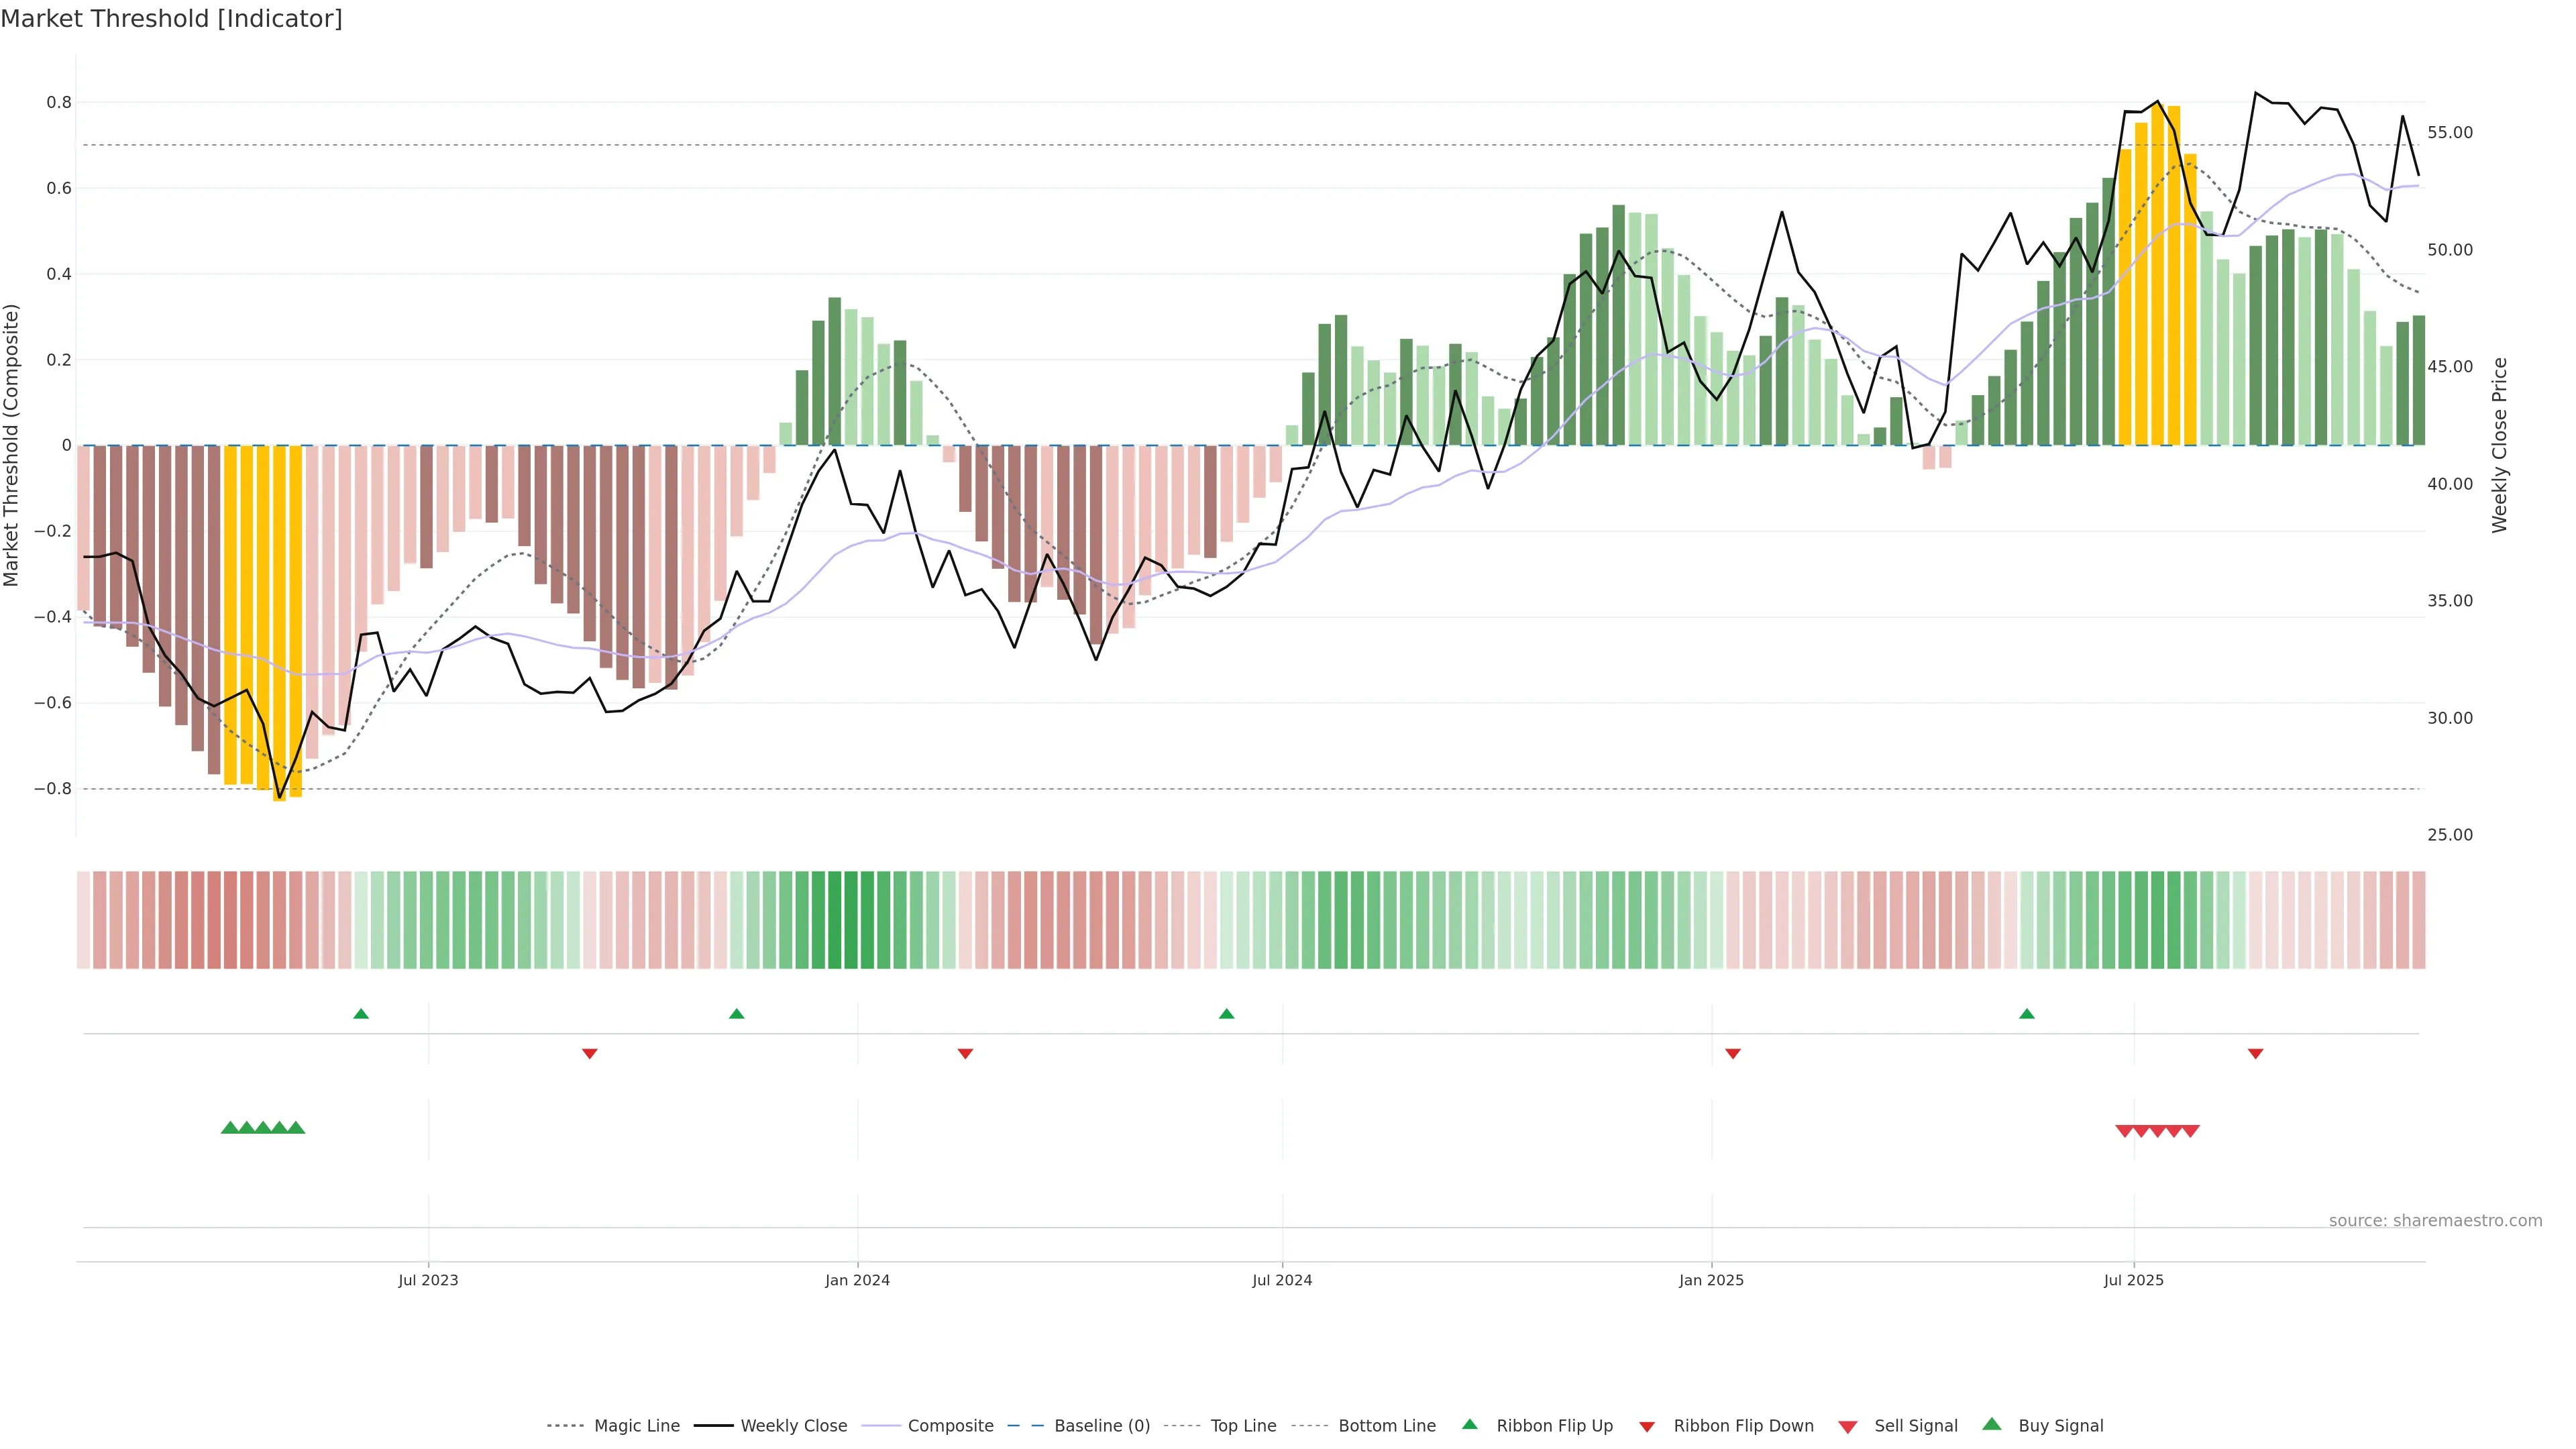Click the last Ribbon Flip Down marker after Jul 2025
Image resolution: width=2576 pixels, height=1449 pixels.
point(2255,1053)
